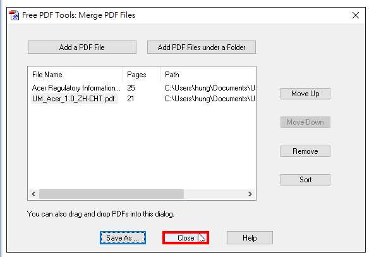Move the selected file up
374x257 pixels.
[x=305, y=94]
